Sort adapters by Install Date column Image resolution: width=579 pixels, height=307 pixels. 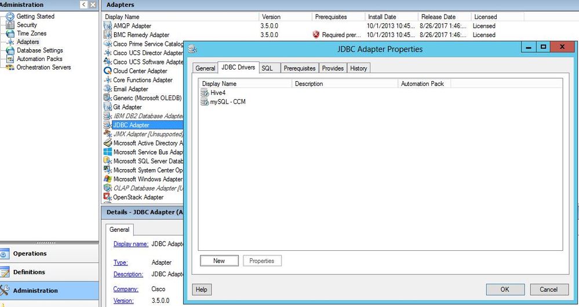point(392,17)
